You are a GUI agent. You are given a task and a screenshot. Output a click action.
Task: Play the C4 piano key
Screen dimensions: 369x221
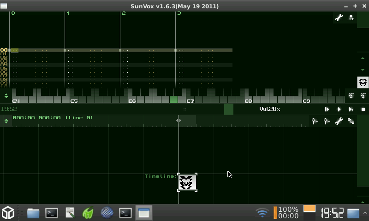tap(16, 100)
